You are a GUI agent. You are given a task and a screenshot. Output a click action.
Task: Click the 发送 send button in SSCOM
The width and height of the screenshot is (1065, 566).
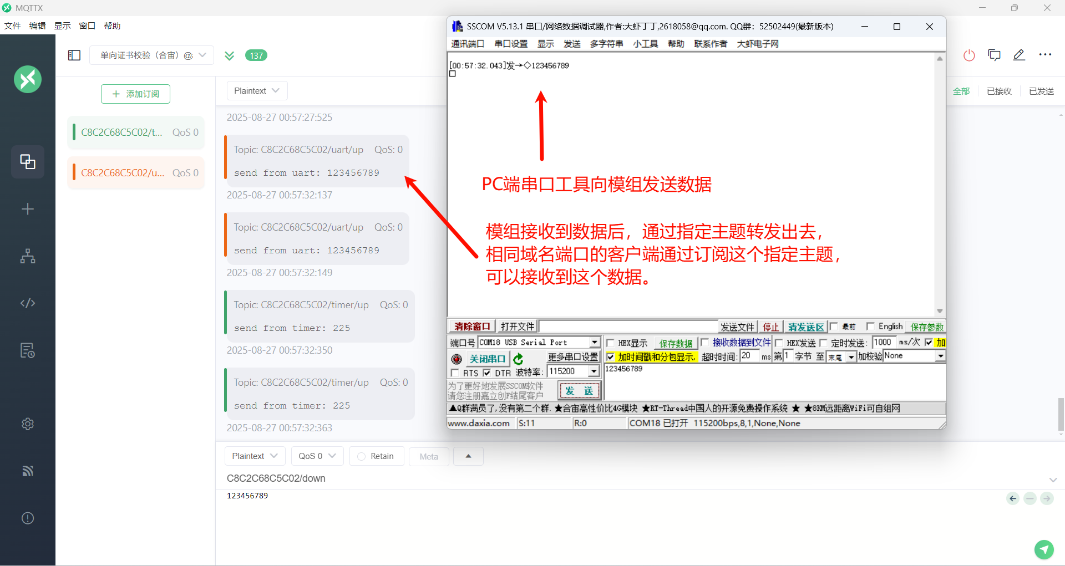579,391
